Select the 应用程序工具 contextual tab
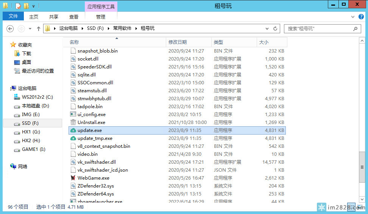Viewport: 368px width, 214px height. click(x=101, y=6)
